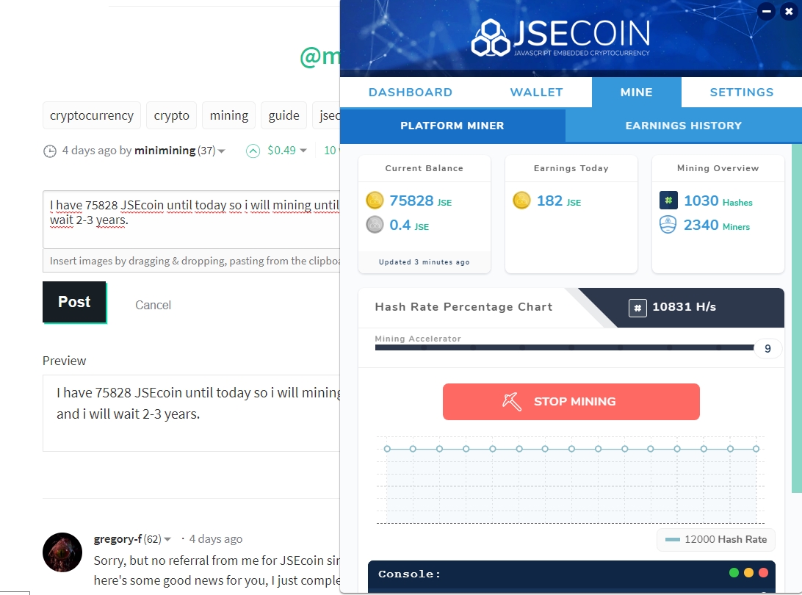Minimize the JSEcoin panel
Screen dimensions: 802x595
pyautogui.click(x=766, y=11)
